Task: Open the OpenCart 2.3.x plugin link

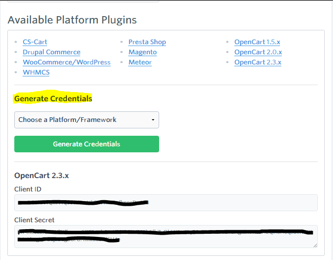Action: coord(258,62)
